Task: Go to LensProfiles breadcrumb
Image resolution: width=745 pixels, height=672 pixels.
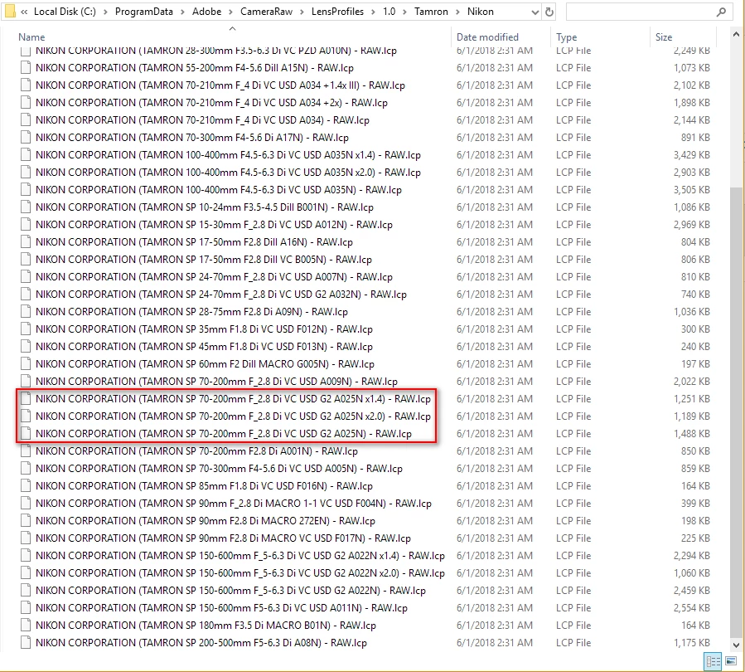Action: tap(338, 12)
